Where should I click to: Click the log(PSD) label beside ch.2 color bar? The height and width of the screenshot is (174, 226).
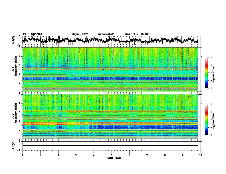point(214,121)
